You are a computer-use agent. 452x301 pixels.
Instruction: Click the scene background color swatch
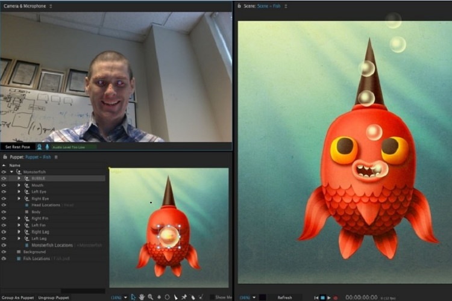(x=263, y=297)
